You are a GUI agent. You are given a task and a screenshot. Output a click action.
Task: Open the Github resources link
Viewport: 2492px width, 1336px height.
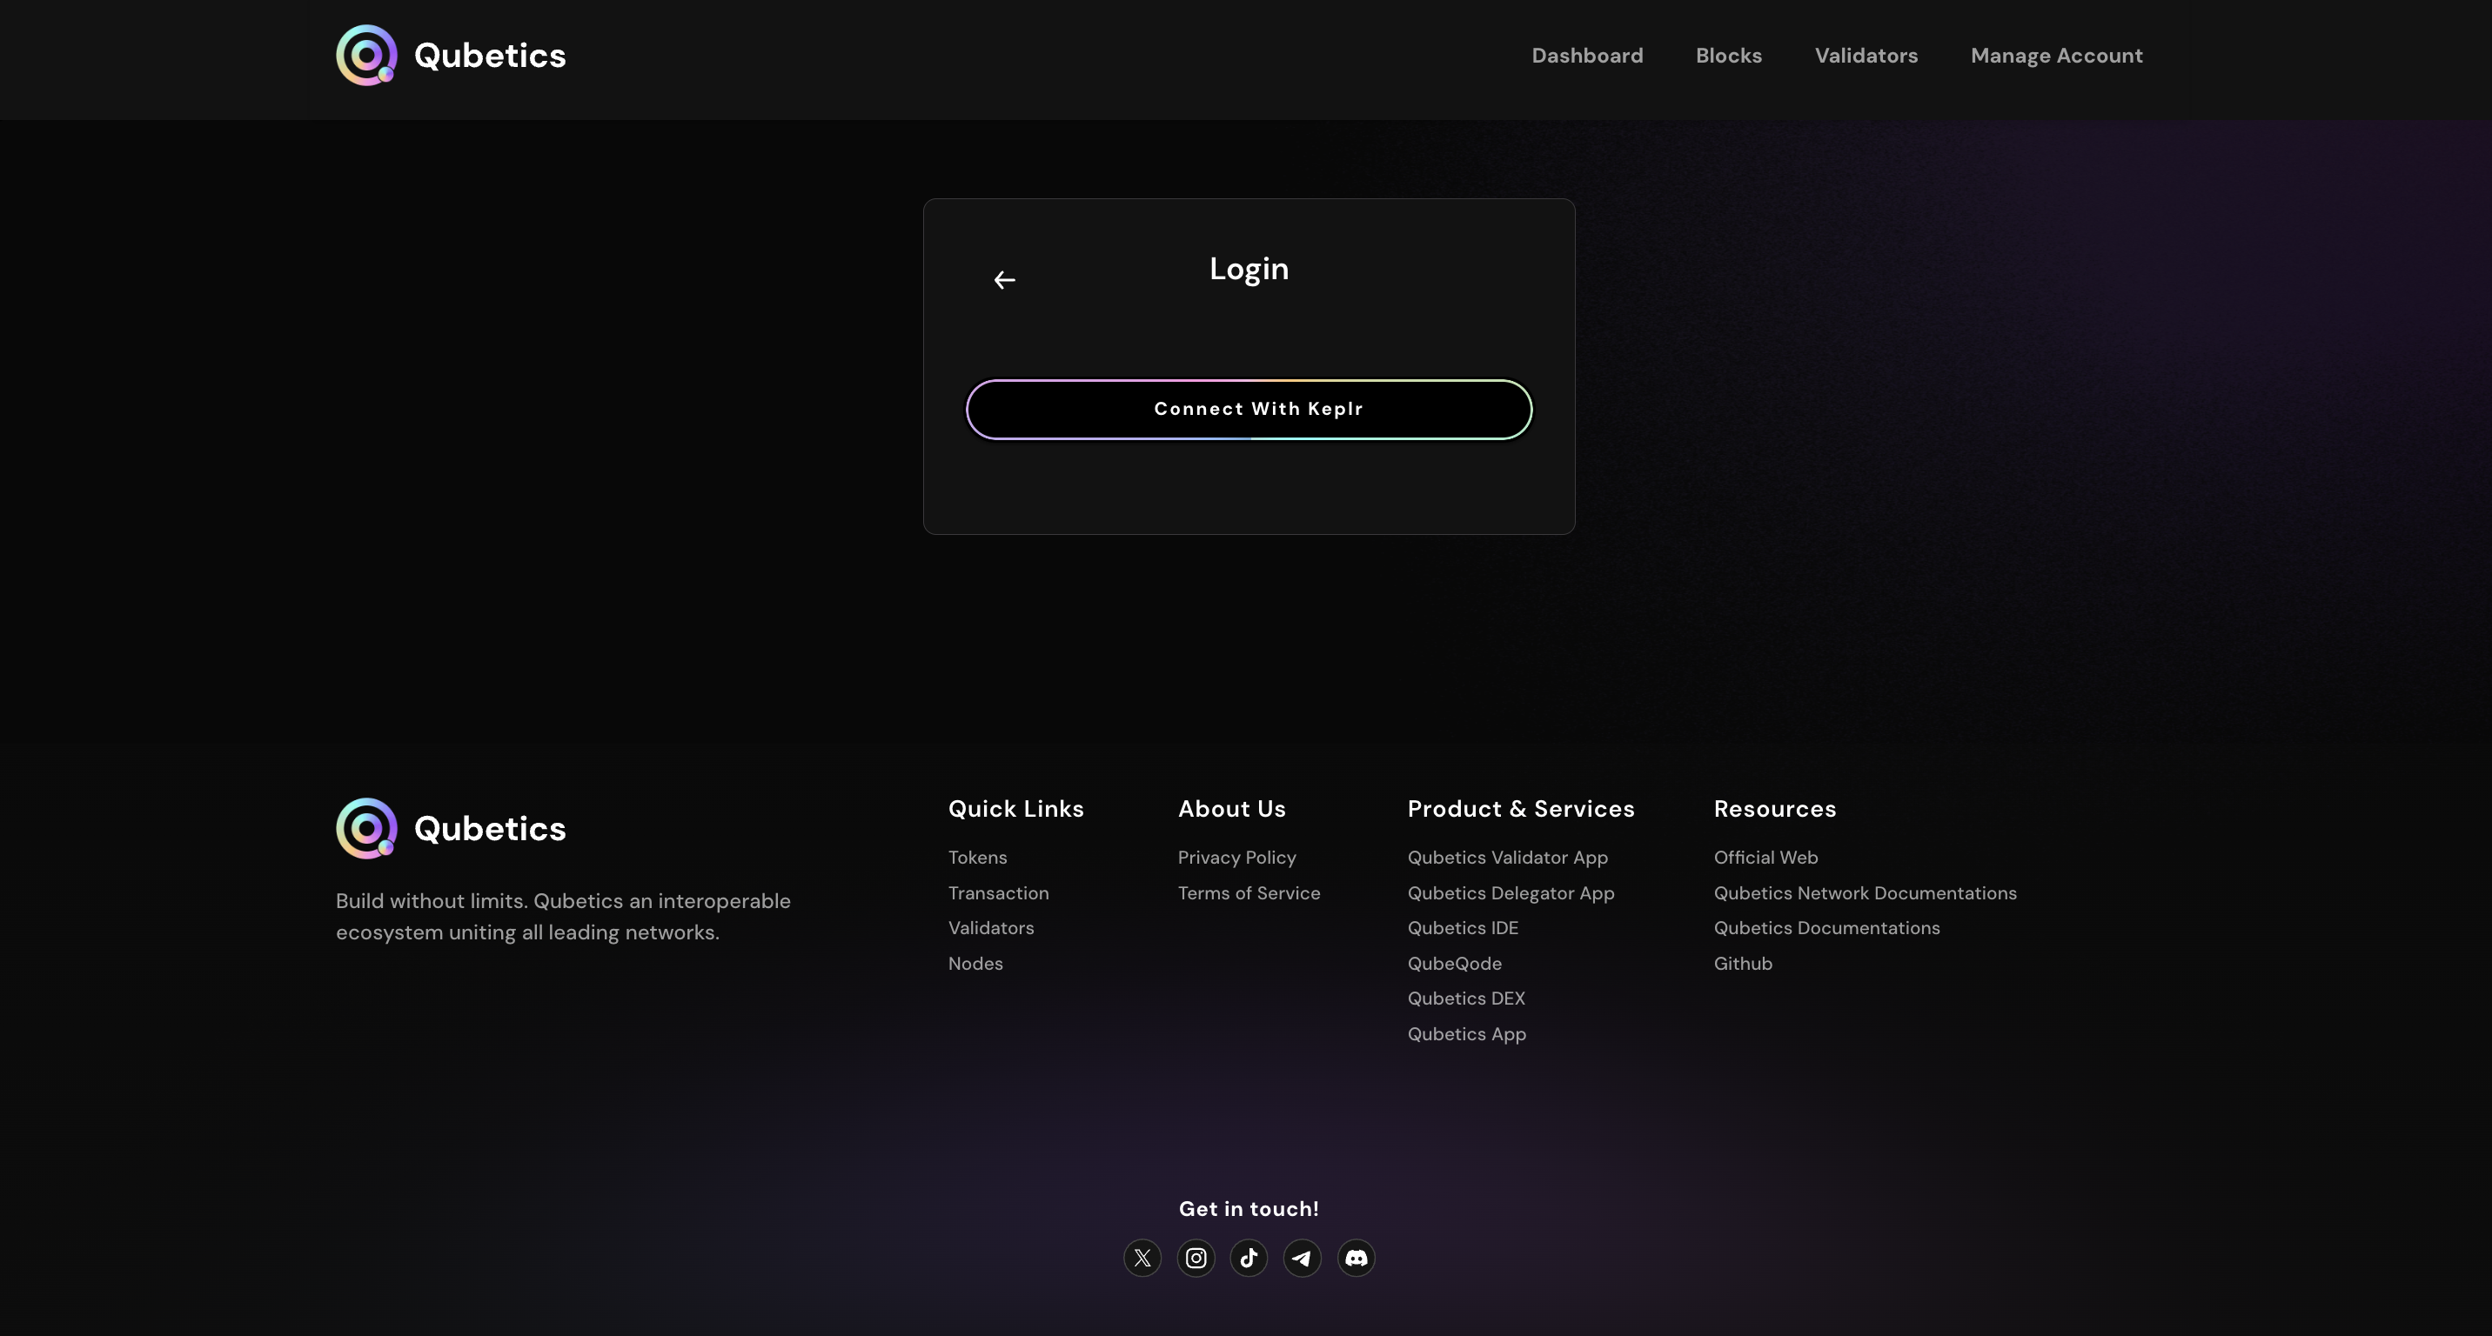coord(1742,964)
